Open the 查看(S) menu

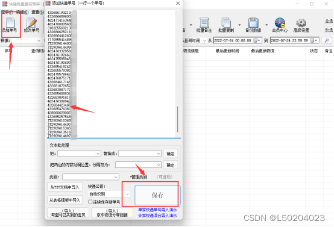click(38, 12)
